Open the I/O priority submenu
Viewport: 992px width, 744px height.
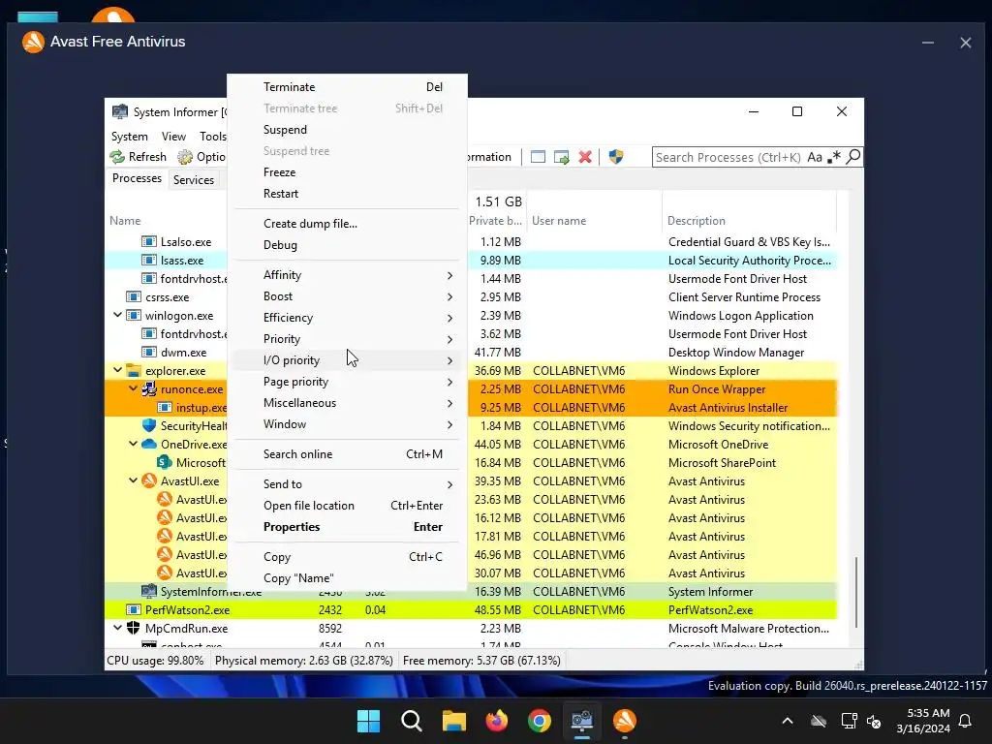[348, 360]
